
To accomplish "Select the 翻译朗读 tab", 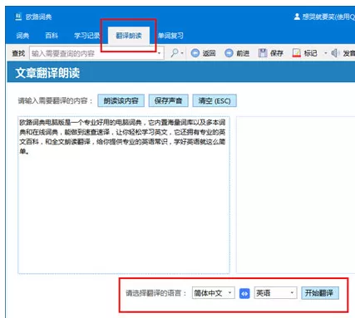I will coord(129,36).
